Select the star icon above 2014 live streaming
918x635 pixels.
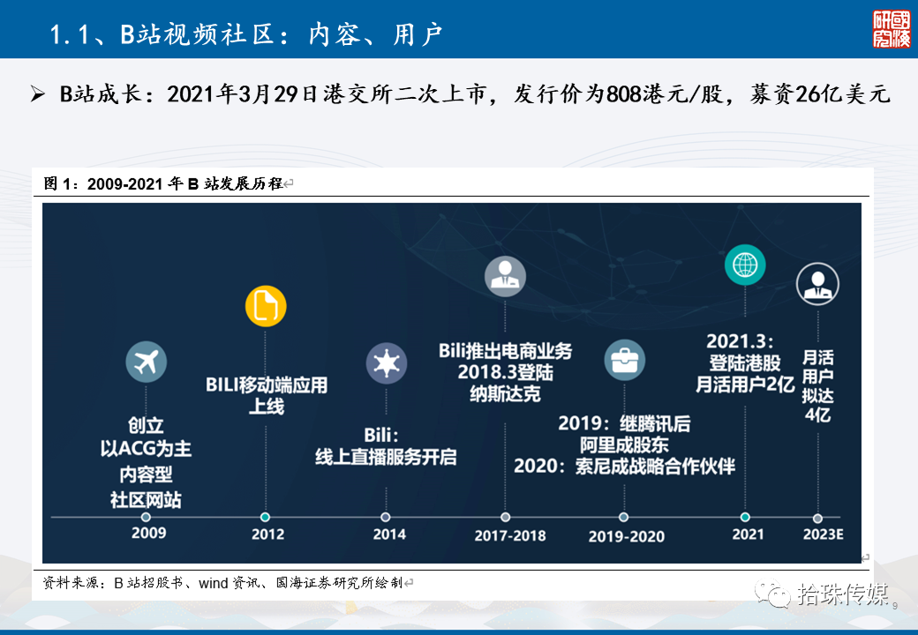click(x=387, y=361)
